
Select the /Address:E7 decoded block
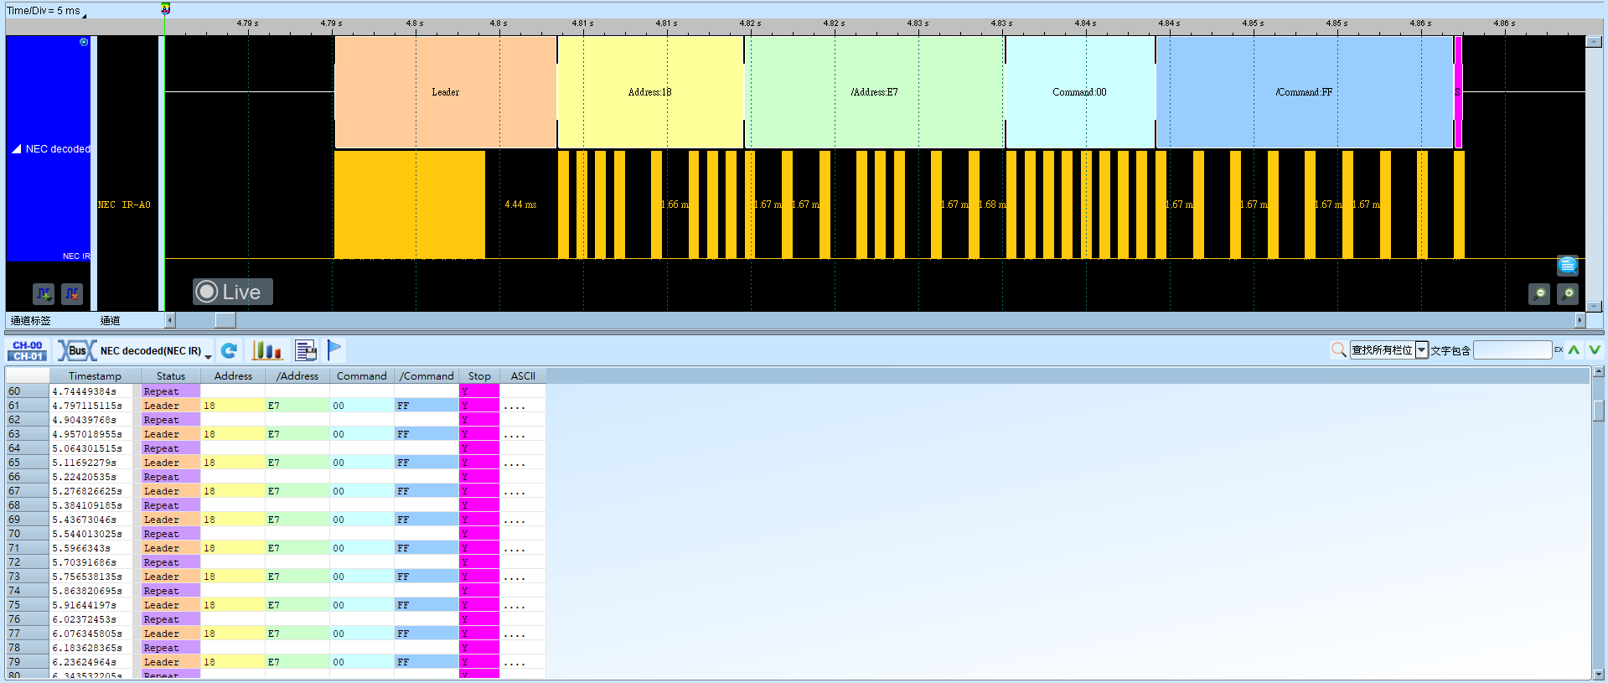point(875,92)
